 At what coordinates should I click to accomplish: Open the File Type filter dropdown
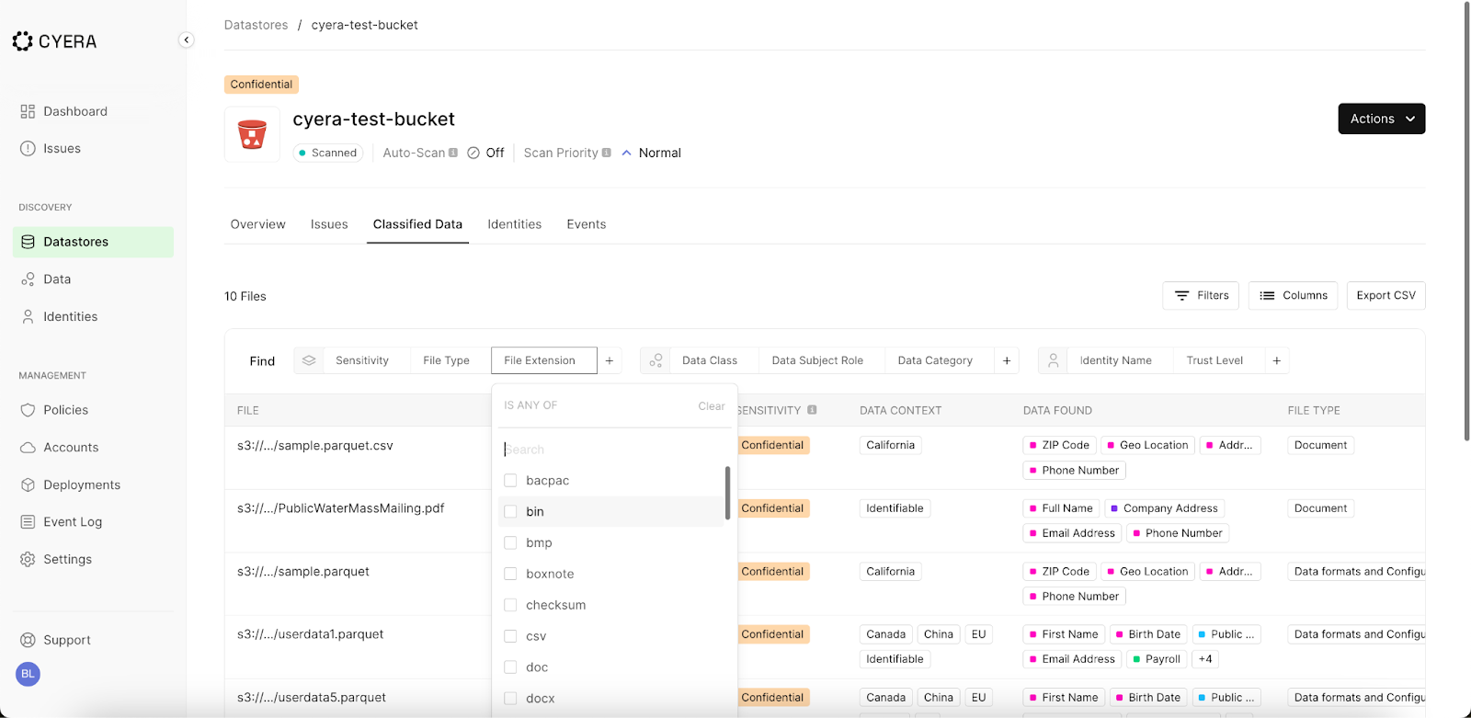coord(446,360)
